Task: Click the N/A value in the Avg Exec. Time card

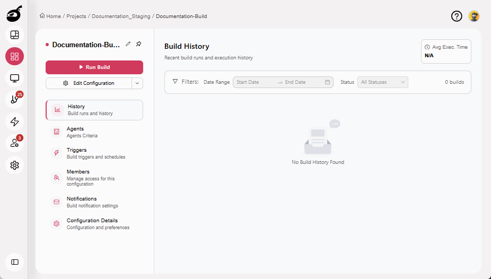Action: [429, 56]
